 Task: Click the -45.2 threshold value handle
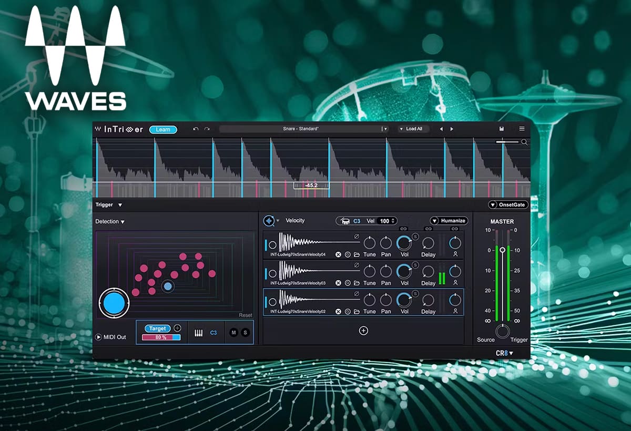coord(311,186)
